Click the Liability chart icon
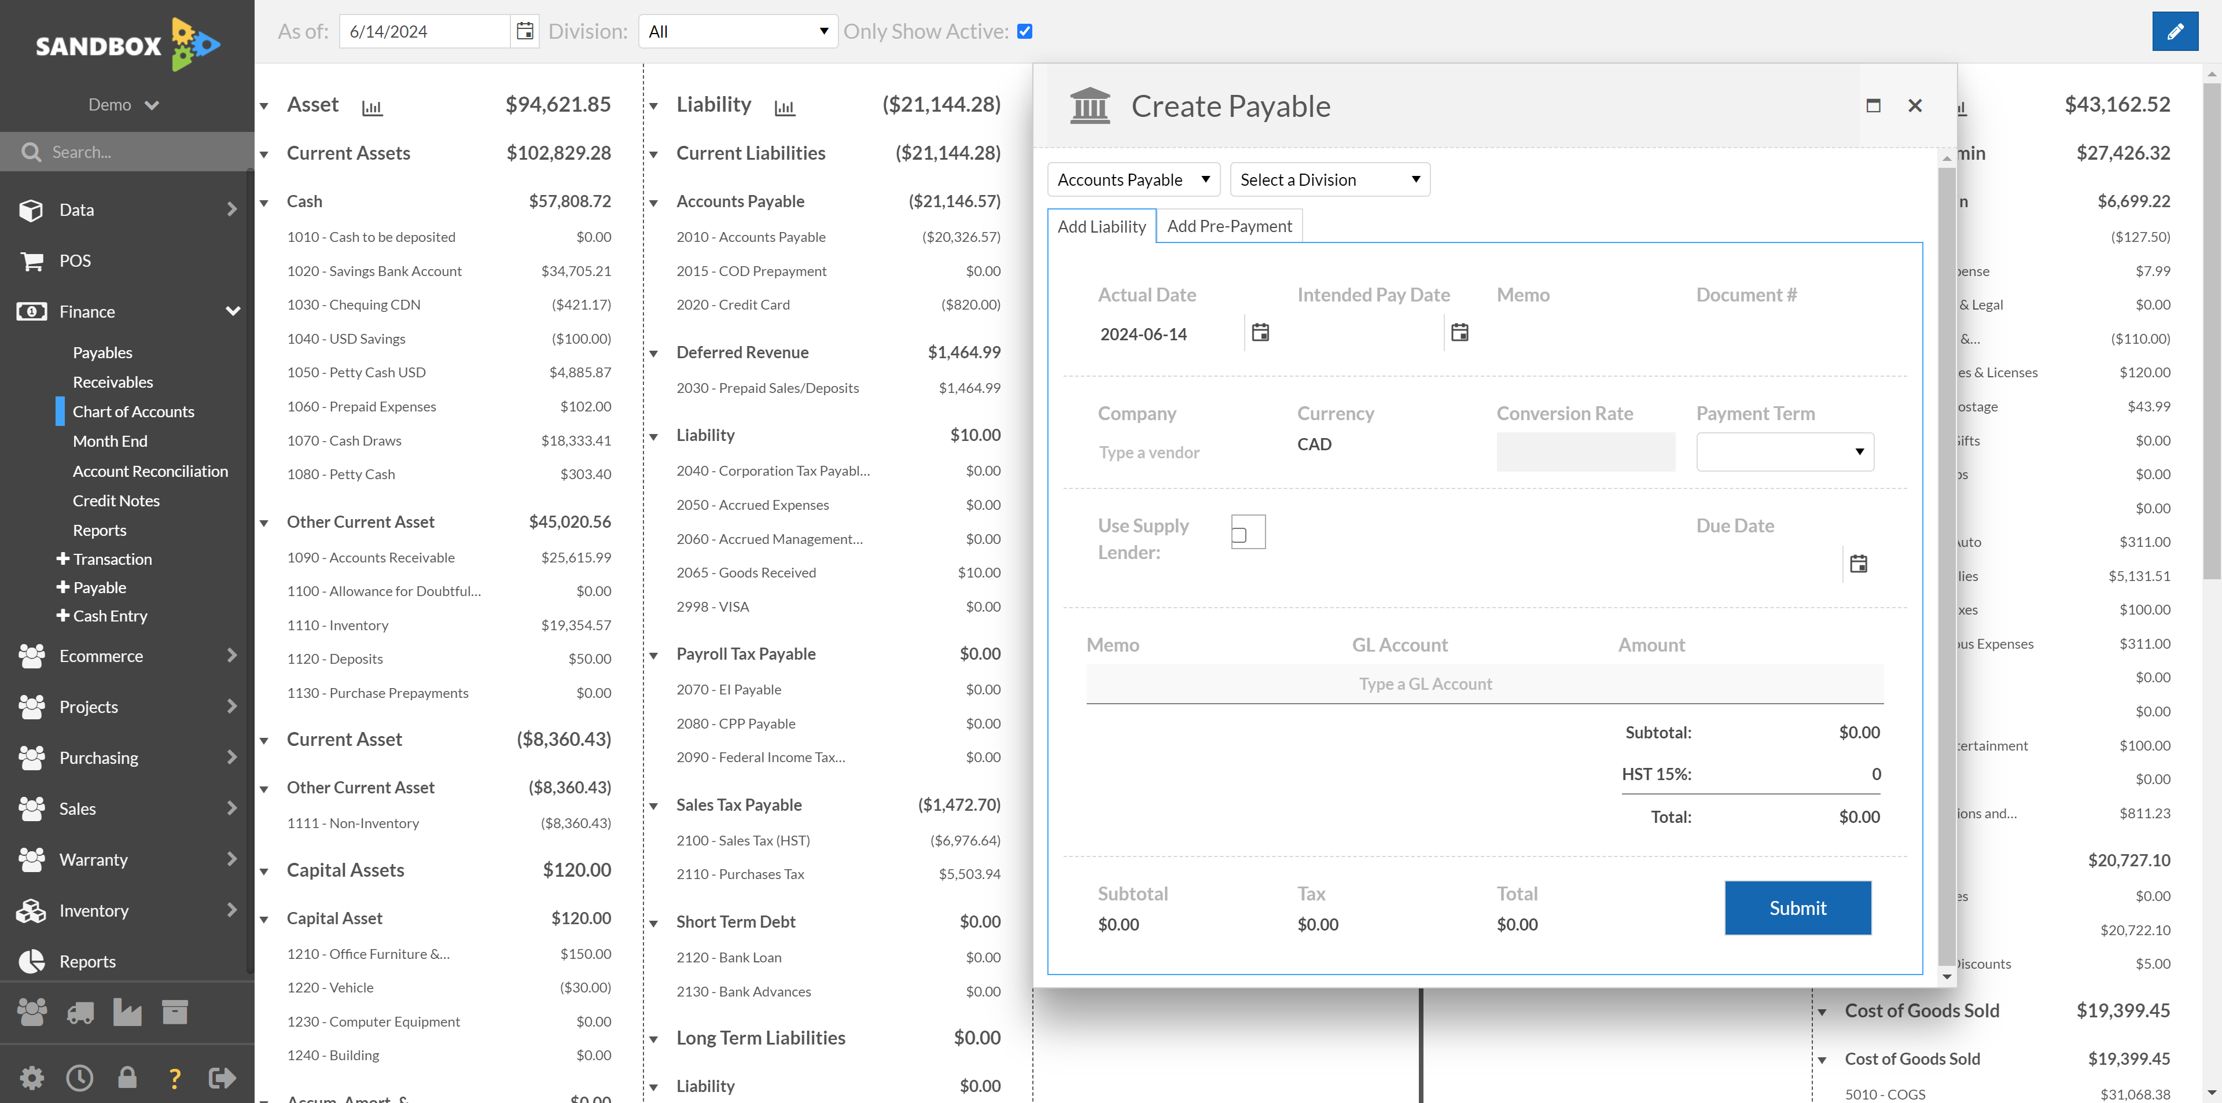2222x1103 pixels. (x=784, y=107)
